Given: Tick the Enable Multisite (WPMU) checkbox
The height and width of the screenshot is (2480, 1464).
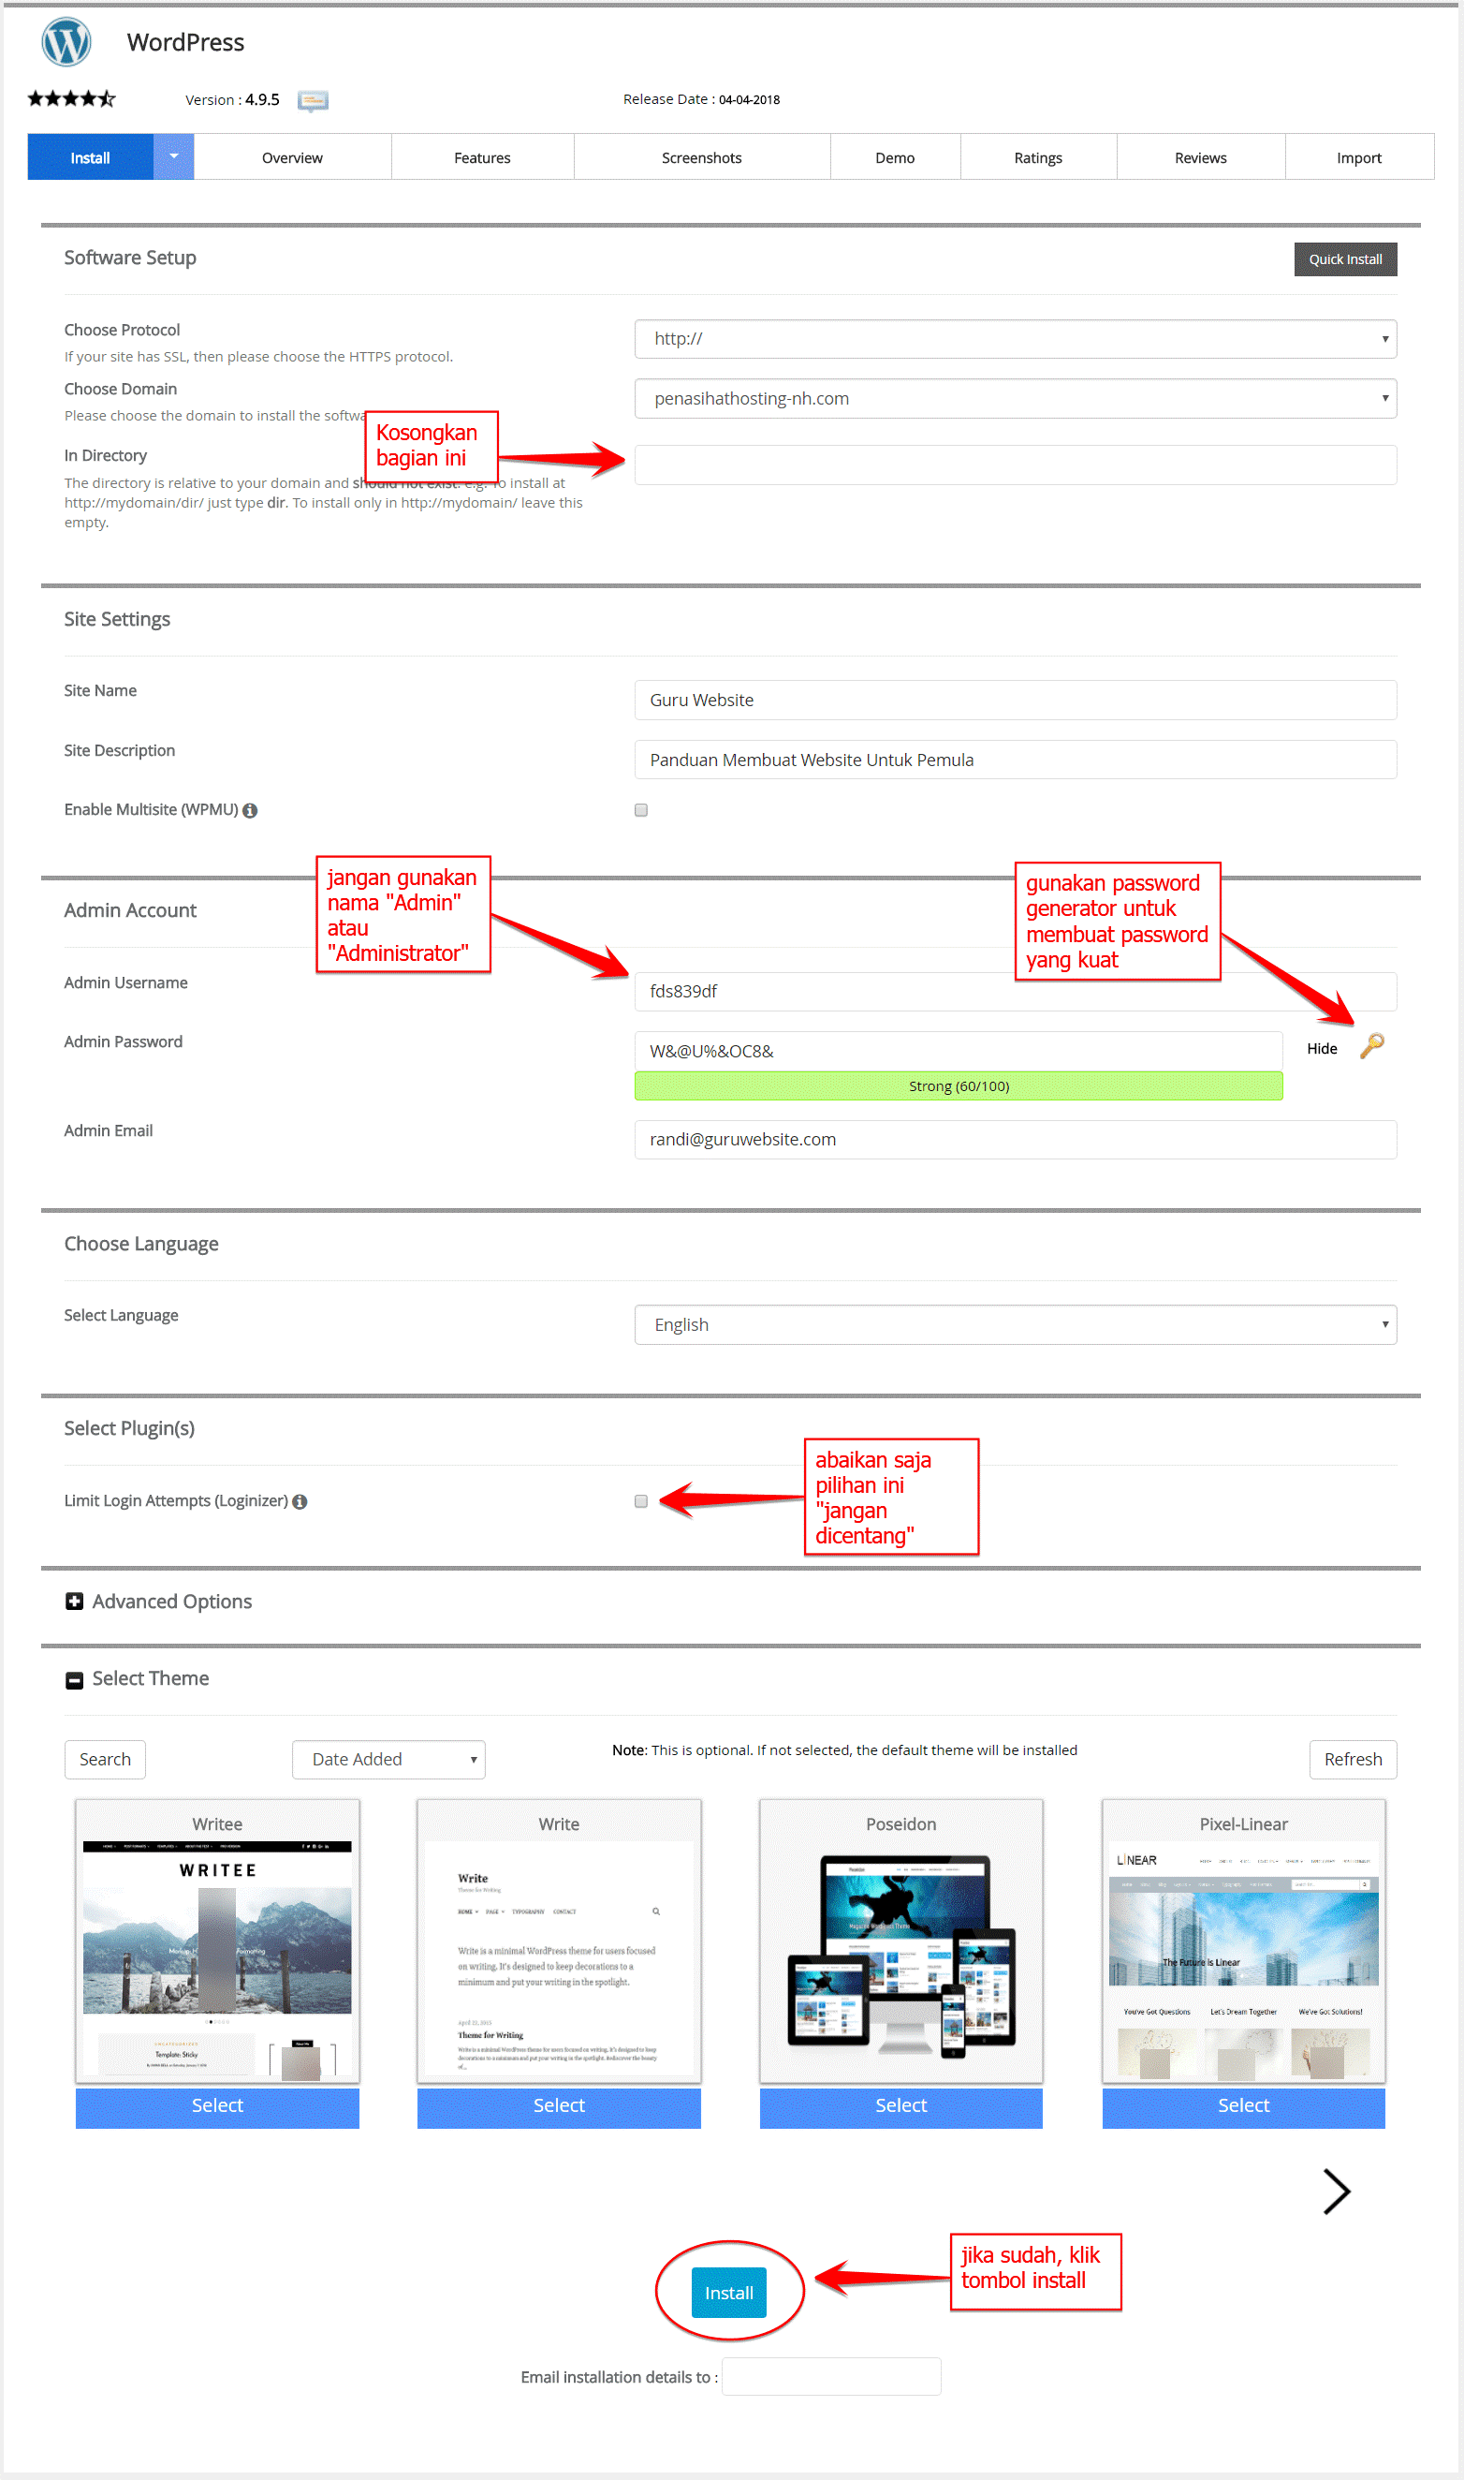Looking at the screenshot, I should 641,810.
